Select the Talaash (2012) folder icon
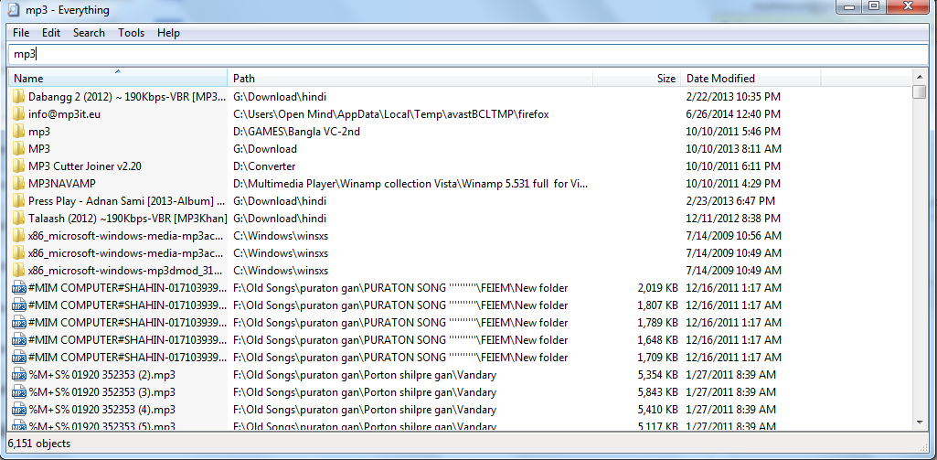The image size is (937, 460). pyautogui.click(x=18, y=218)
